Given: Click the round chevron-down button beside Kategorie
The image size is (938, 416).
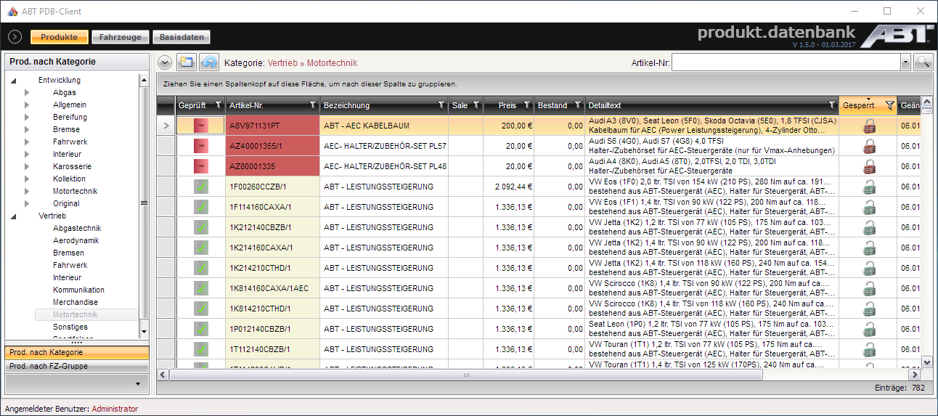Looking at the screenshot, I should [x=165, y=63].
